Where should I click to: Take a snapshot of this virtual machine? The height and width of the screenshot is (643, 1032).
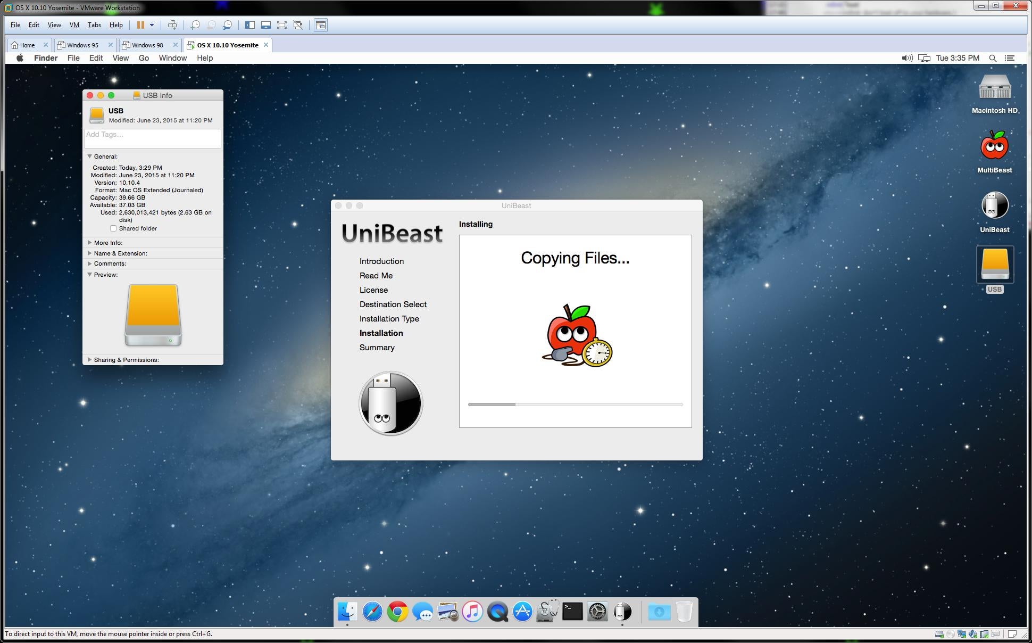(x=195, y=25)
